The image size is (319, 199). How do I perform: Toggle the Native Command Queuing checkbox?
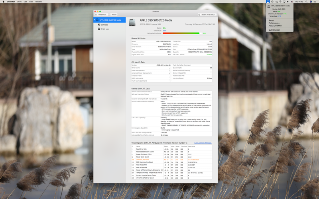click(211, 70)
